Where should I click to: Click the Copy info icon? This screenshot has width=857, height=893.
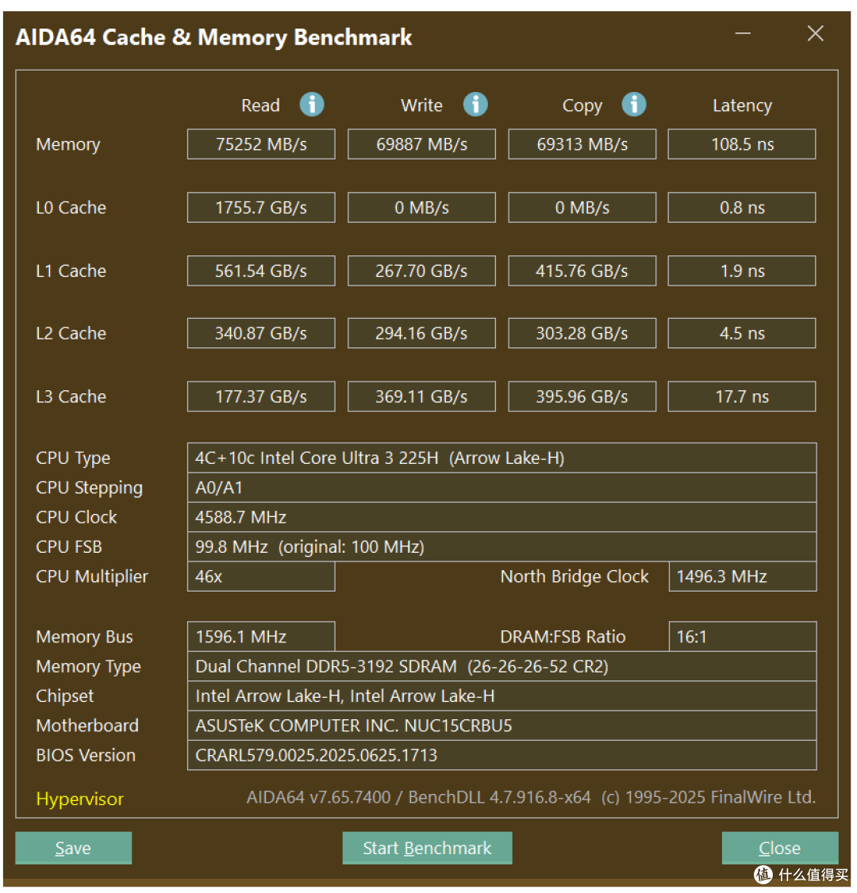pyautogui.click(x=634, y=105)
